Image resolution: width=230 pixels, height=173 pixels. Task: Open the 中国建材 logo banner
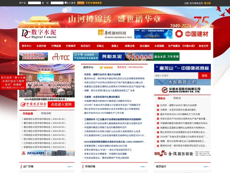click(x=192, y=34)
